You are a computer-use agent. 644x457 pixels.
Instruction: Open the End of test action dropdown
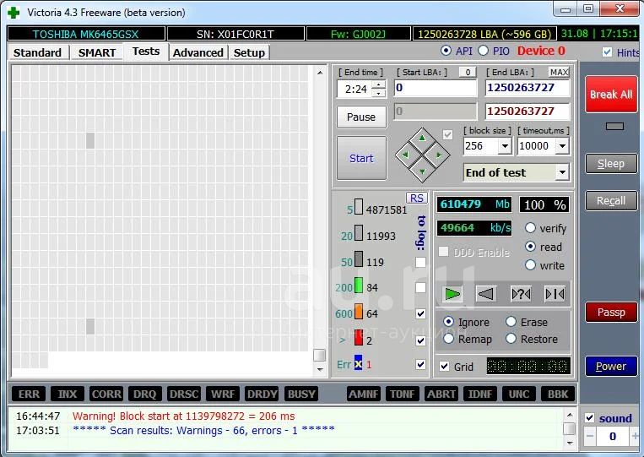[x=562, y=172]
